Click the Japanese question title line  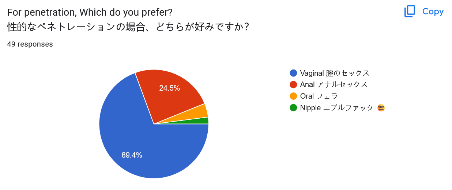pos(128,27)
